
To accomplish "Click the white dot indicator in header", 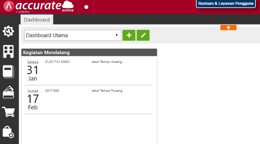I will (86, 7).
